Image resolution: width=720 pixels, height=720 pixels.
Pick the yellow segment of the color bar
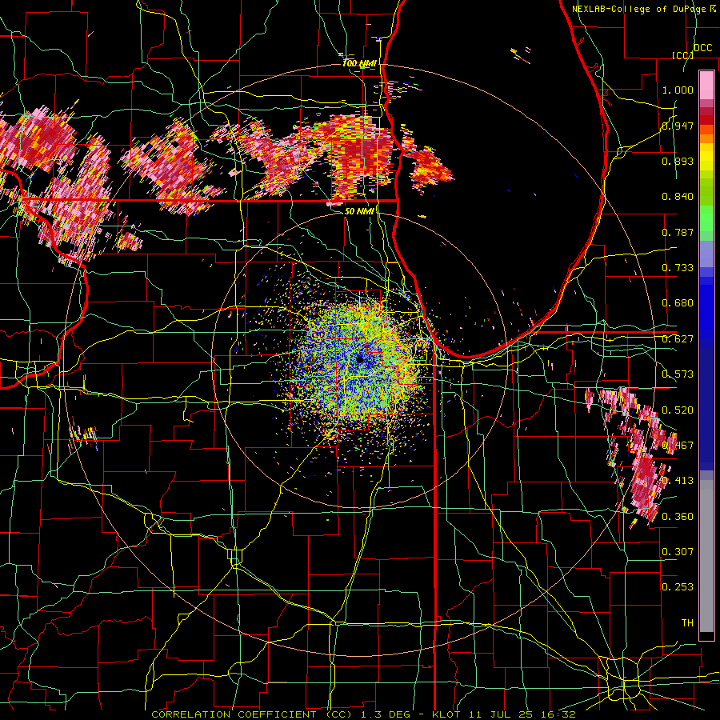[706, 158]
